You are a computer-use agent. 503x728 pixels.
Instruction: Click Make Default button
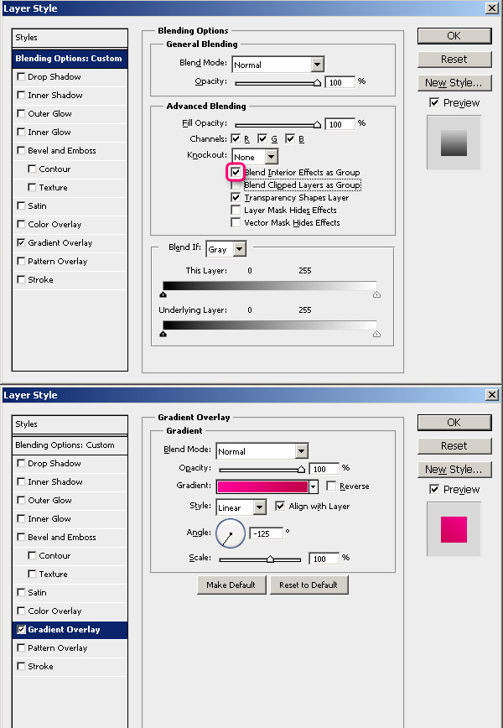(231, 585)
